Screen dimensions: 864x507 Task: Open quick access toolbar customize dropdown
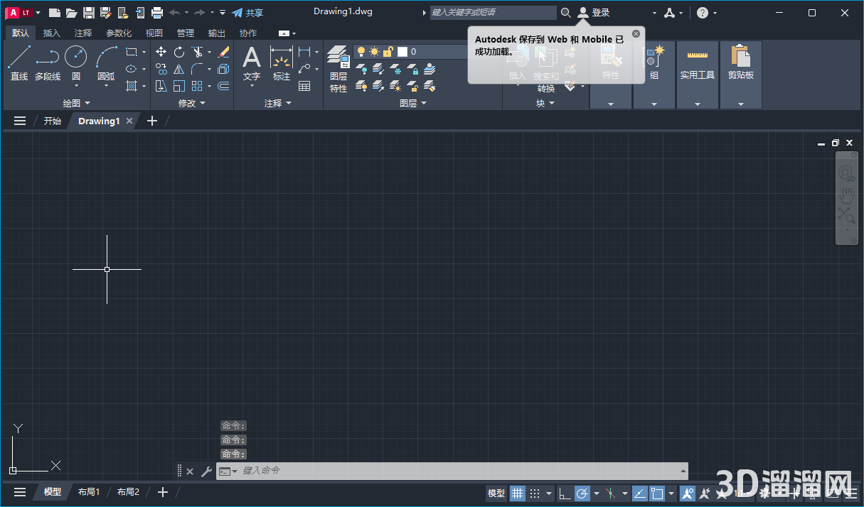click(x=223, y=13)
